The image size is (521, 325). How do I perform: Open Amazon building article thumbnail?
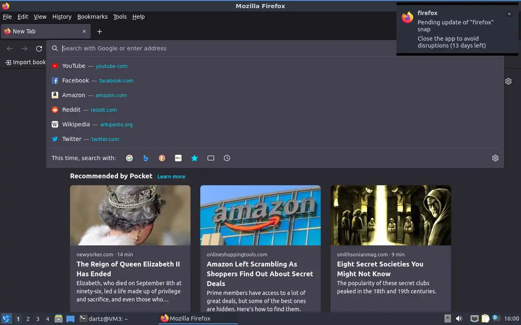click(260, 215)
